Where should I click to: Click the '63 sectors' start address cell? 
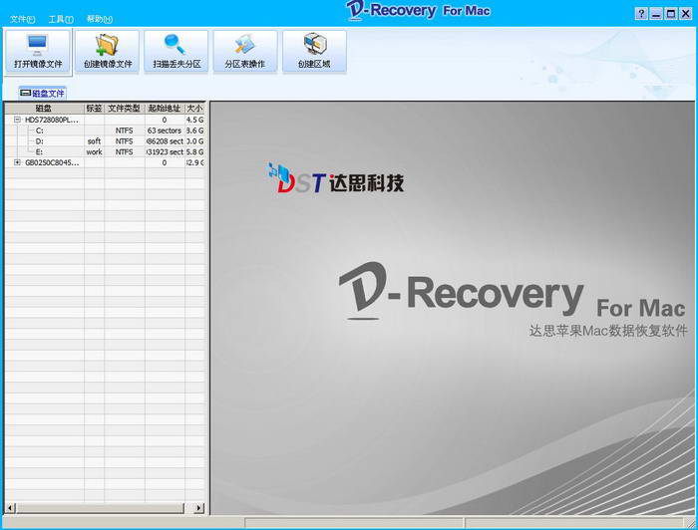click(165, 131)
